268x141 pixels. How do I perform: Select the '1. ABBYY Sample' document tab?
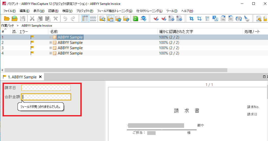click(x=22, y=77)
